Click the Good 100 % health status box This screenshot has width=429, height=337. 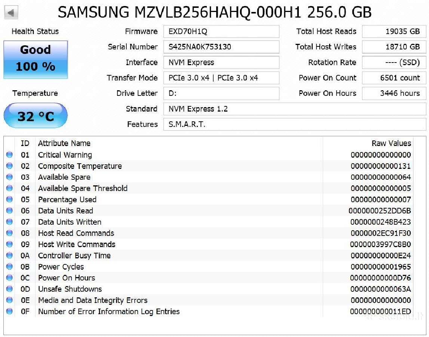point(36,60)
